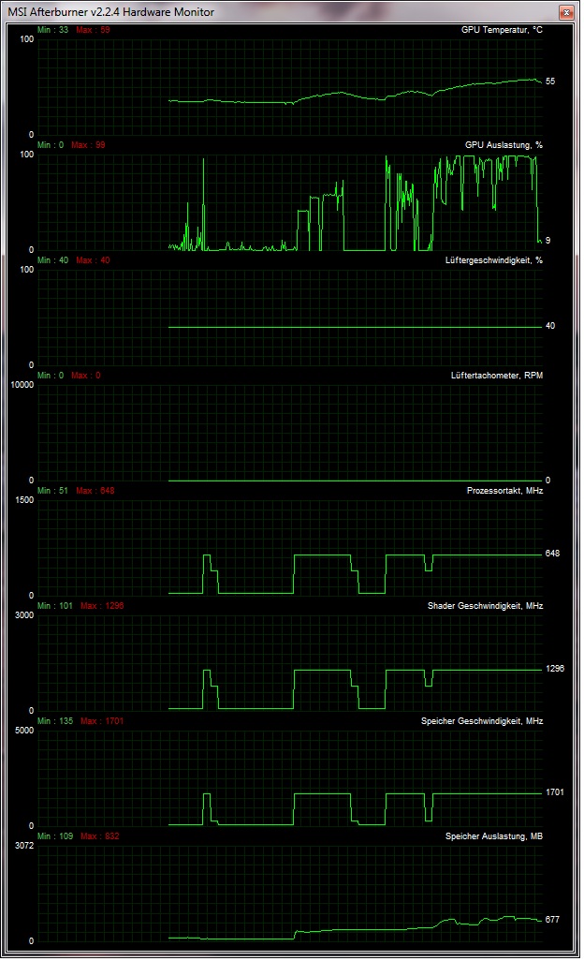This screenshot has width=584, height=961.
Task: Click the 1500 axis label of core clock graph
Action: click(24, 499)
